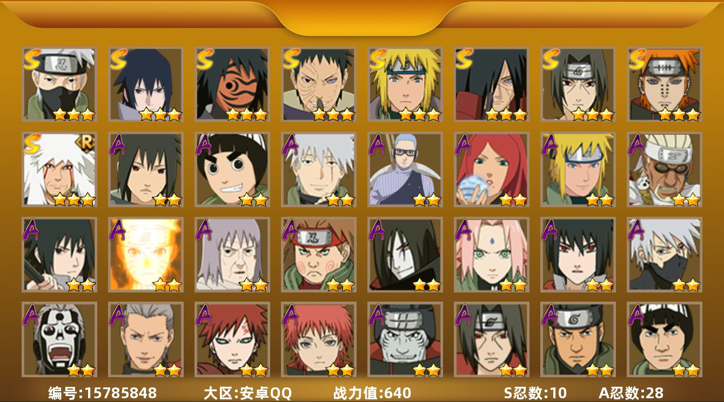
Task: Pick the bearded dark-skinned ninja with leaf headband
Action: click(578, 339)
